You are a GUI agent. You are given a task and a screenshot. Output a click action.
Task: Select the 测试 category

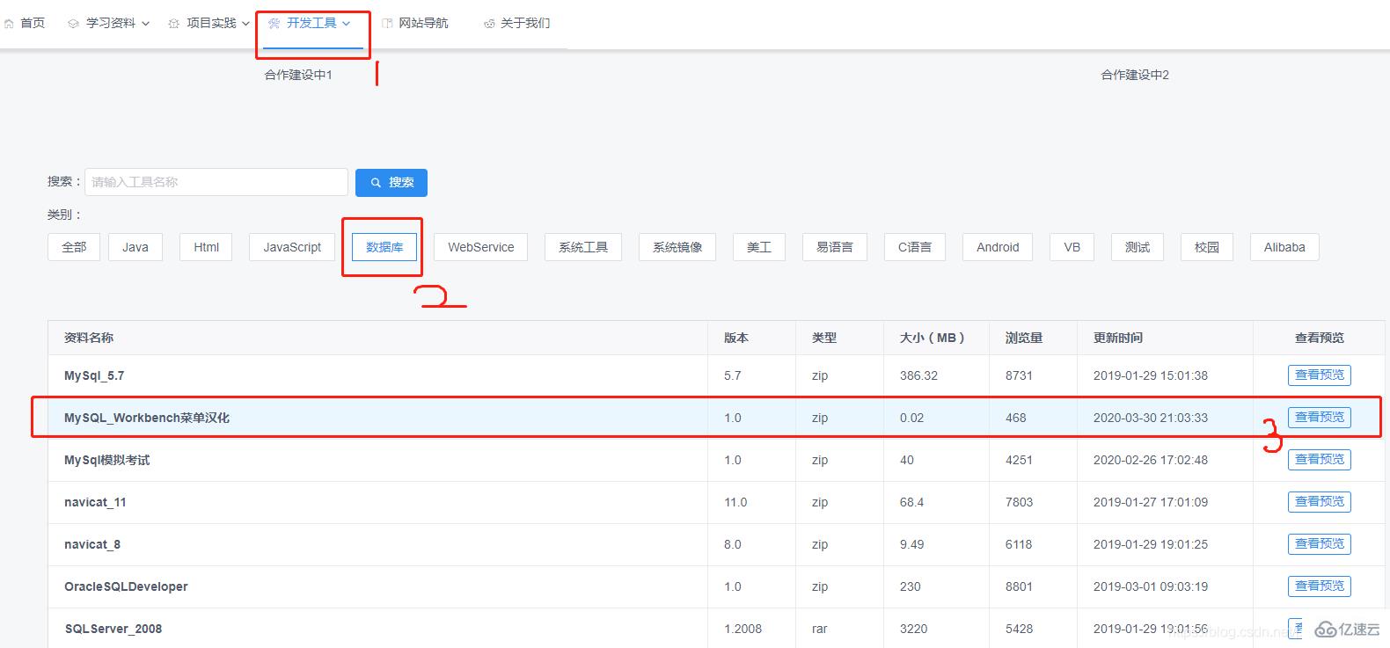point(1138,247)
